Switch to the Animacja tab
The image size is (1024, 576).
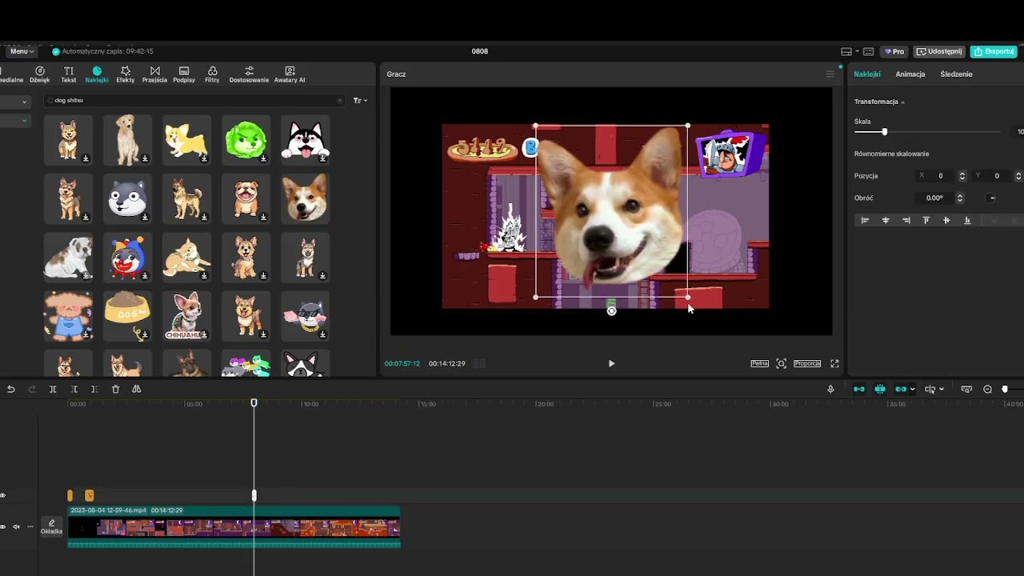coord(910,74)
